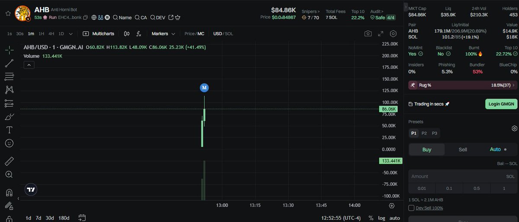Select preset P1
This screenshot has width=519, height=222.
414,133
